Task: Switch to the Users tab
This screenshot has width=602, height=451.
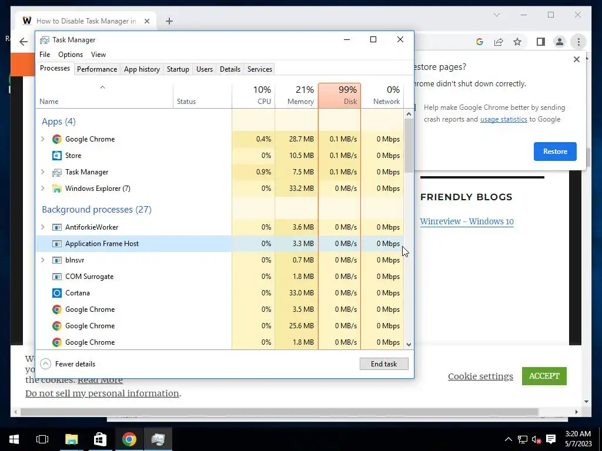Action: click(x=204, y=69)
